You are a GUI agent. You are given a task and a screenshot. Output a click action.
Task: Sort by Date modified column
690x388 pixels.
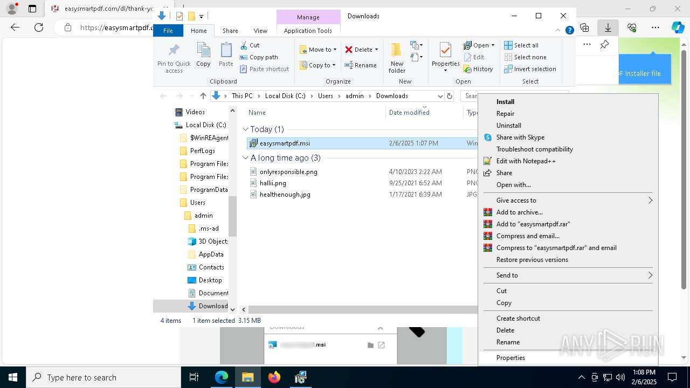pos(409,113)
